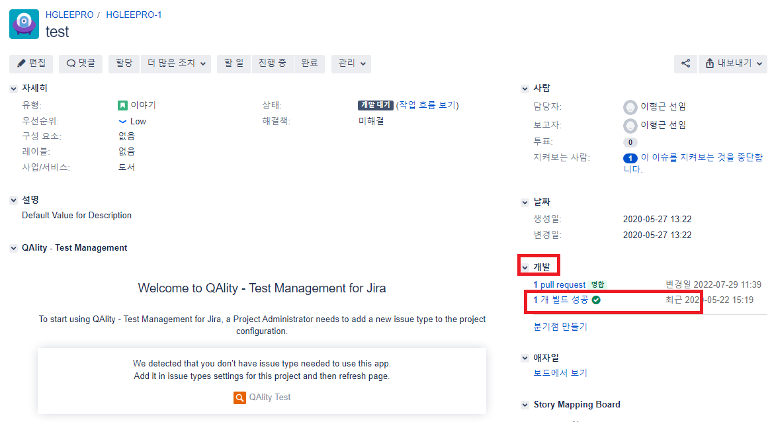Collapse the QAlity - Test Management section
This screenshot has height=422, width=772.
point(13,248)
